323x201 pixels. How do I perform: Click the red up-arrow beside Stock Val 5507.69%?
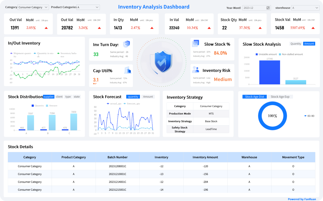tap(313, 28)
